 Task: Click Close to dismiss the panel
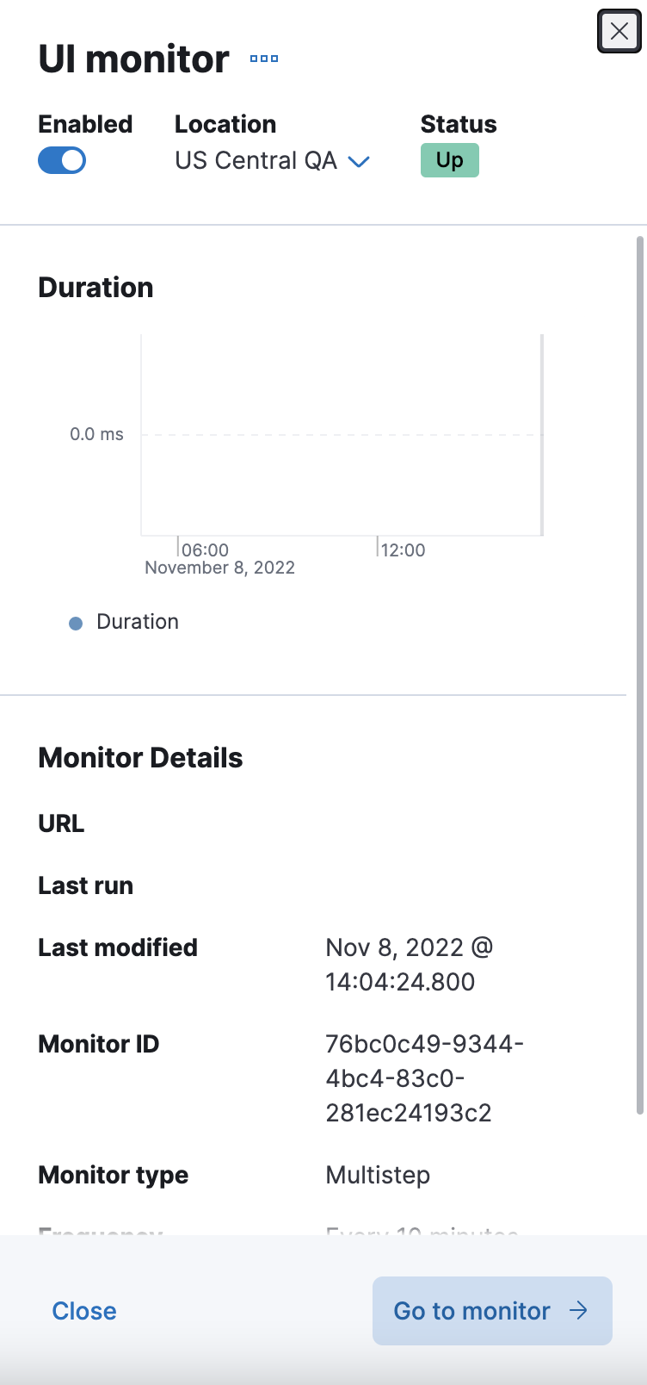tap(83, 1310)
